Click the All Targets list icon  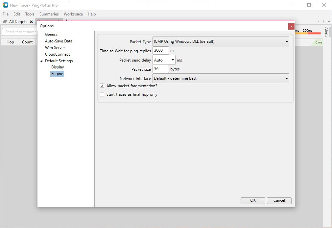pos(5,21)
